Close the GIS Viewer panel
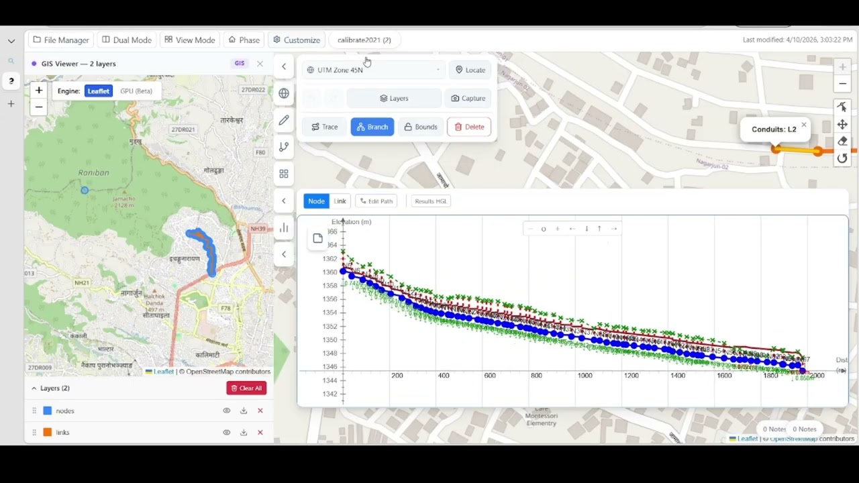 click(x=260, y=64)
